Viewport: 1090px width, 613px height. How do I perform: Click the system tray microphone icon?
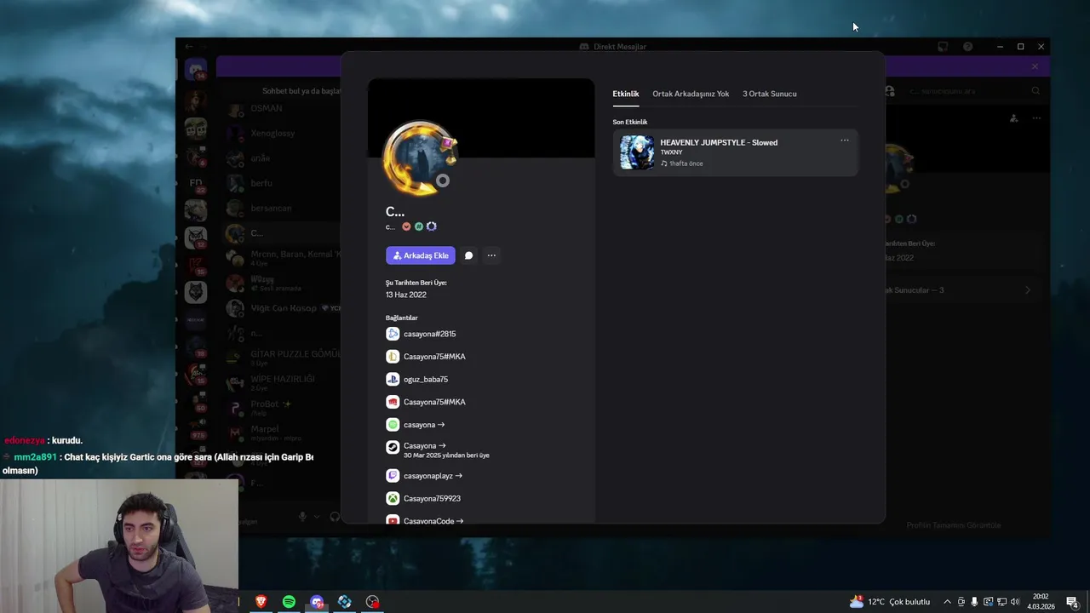pyautogui.click(x=974, y=602)
